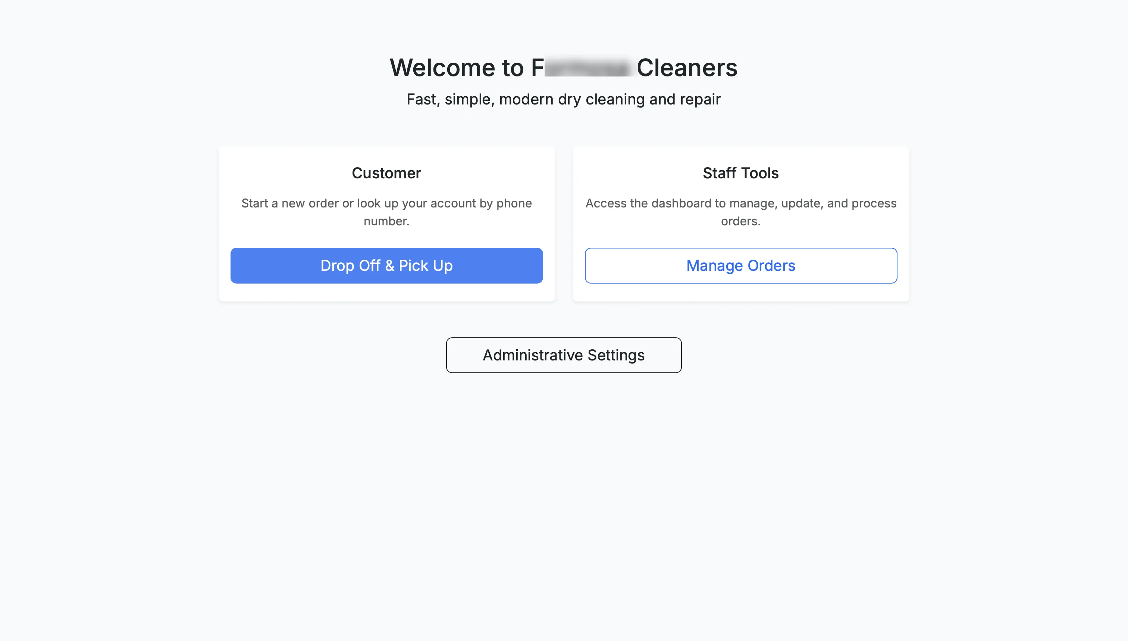
Task: Access the staff order dashboard
Action: point(740,266)
